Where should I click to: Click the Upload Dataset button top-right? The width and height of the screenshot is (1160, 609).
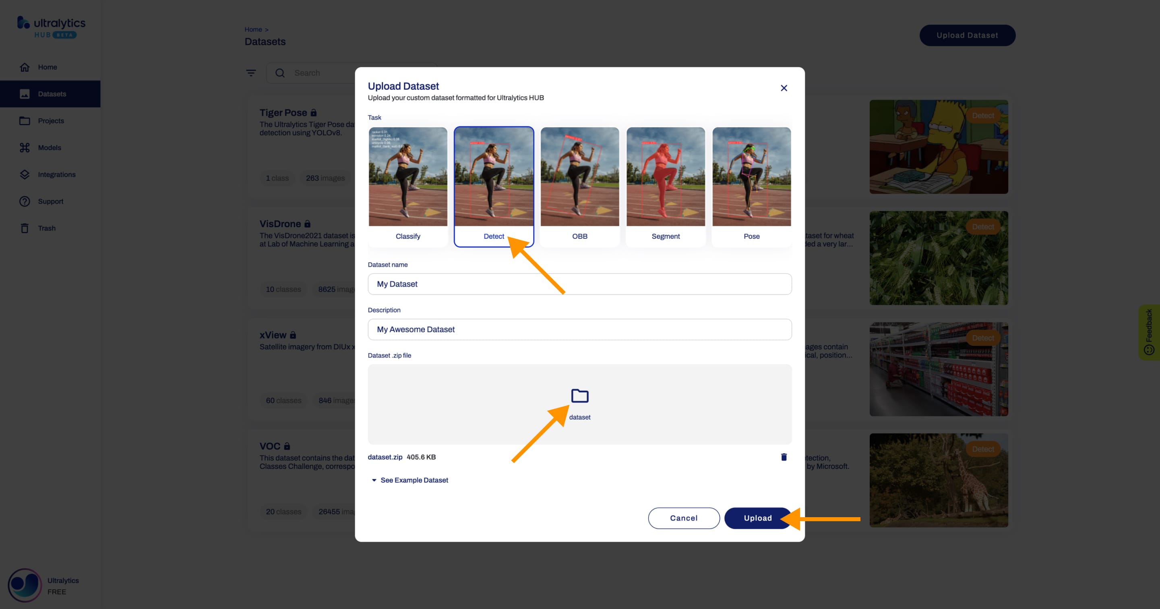pos(968,35)
